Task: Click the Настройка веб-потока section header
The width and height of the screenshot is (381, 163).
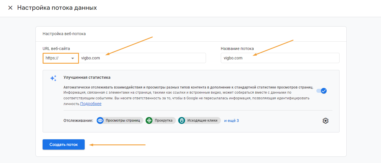Action: point(64,34)
